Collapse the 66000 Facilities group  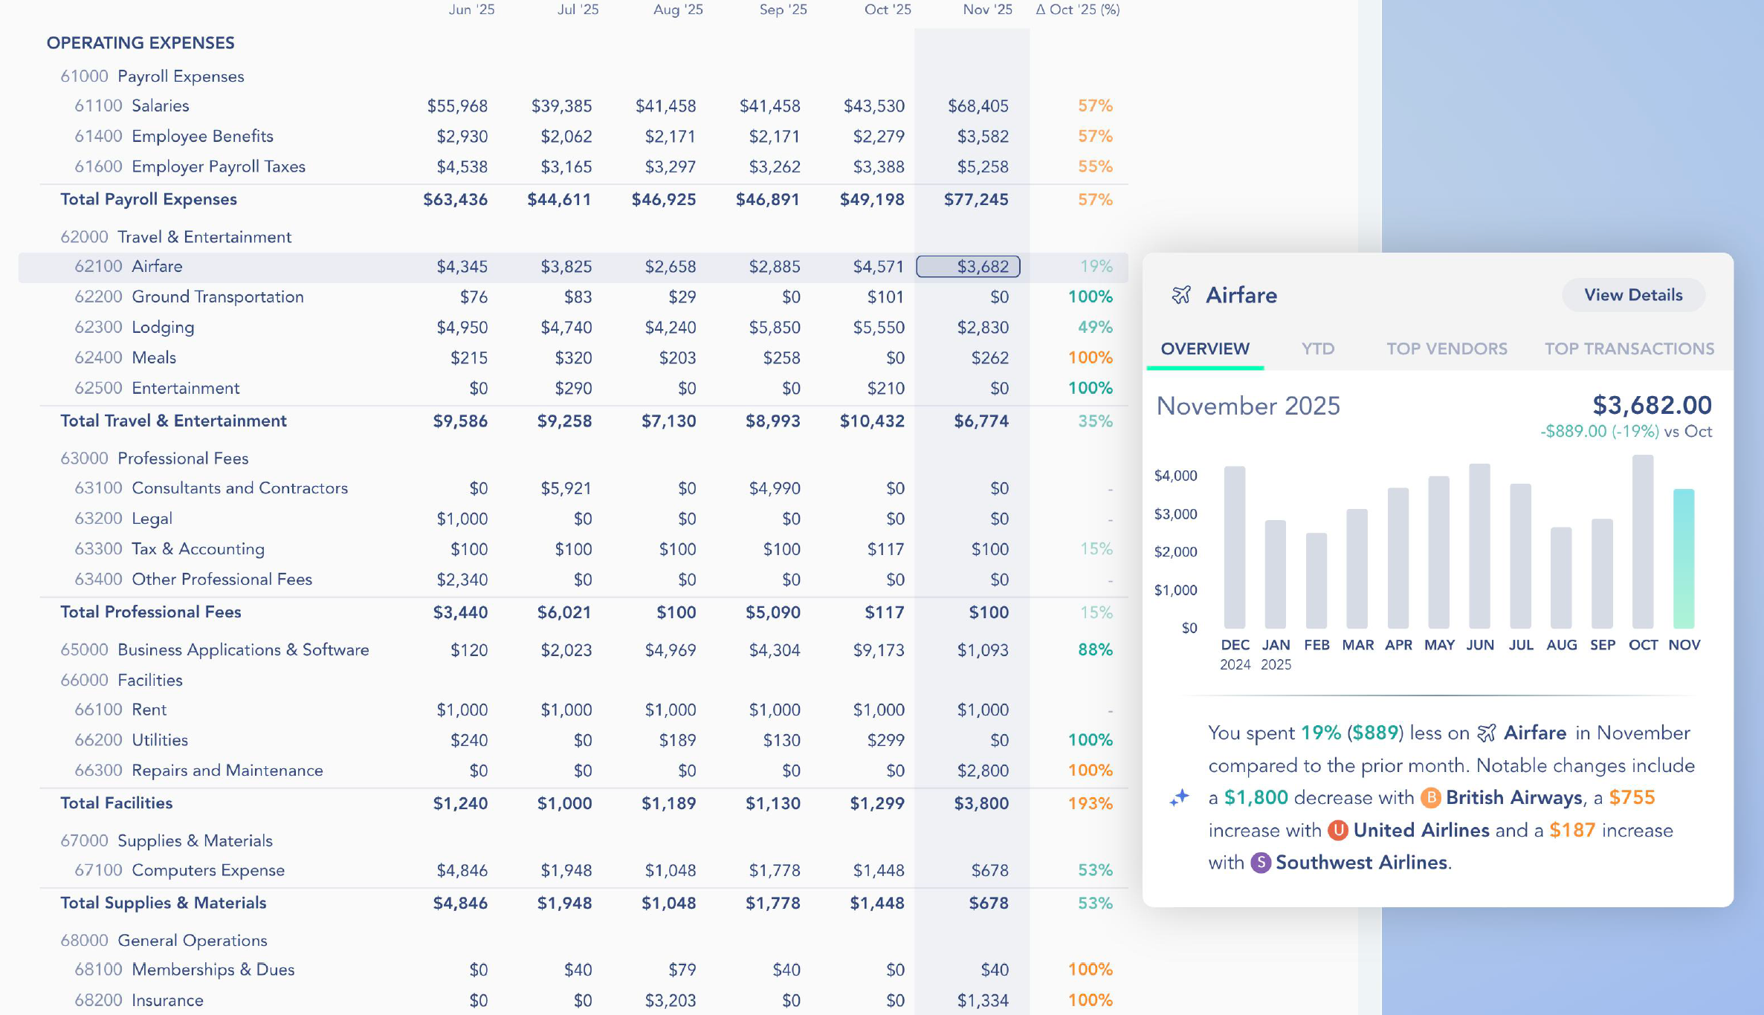tap(121, 680)
